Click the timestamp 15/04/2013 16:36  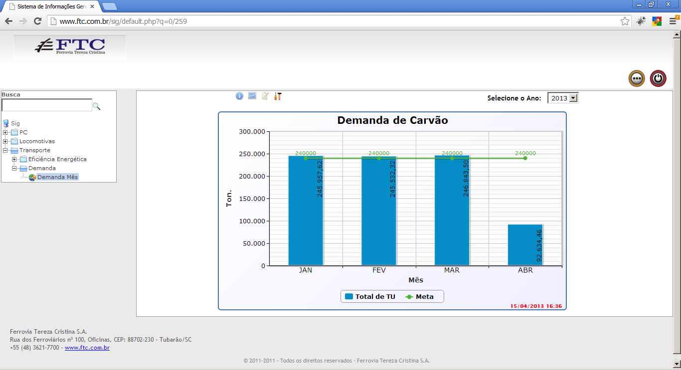pos(536,306)
